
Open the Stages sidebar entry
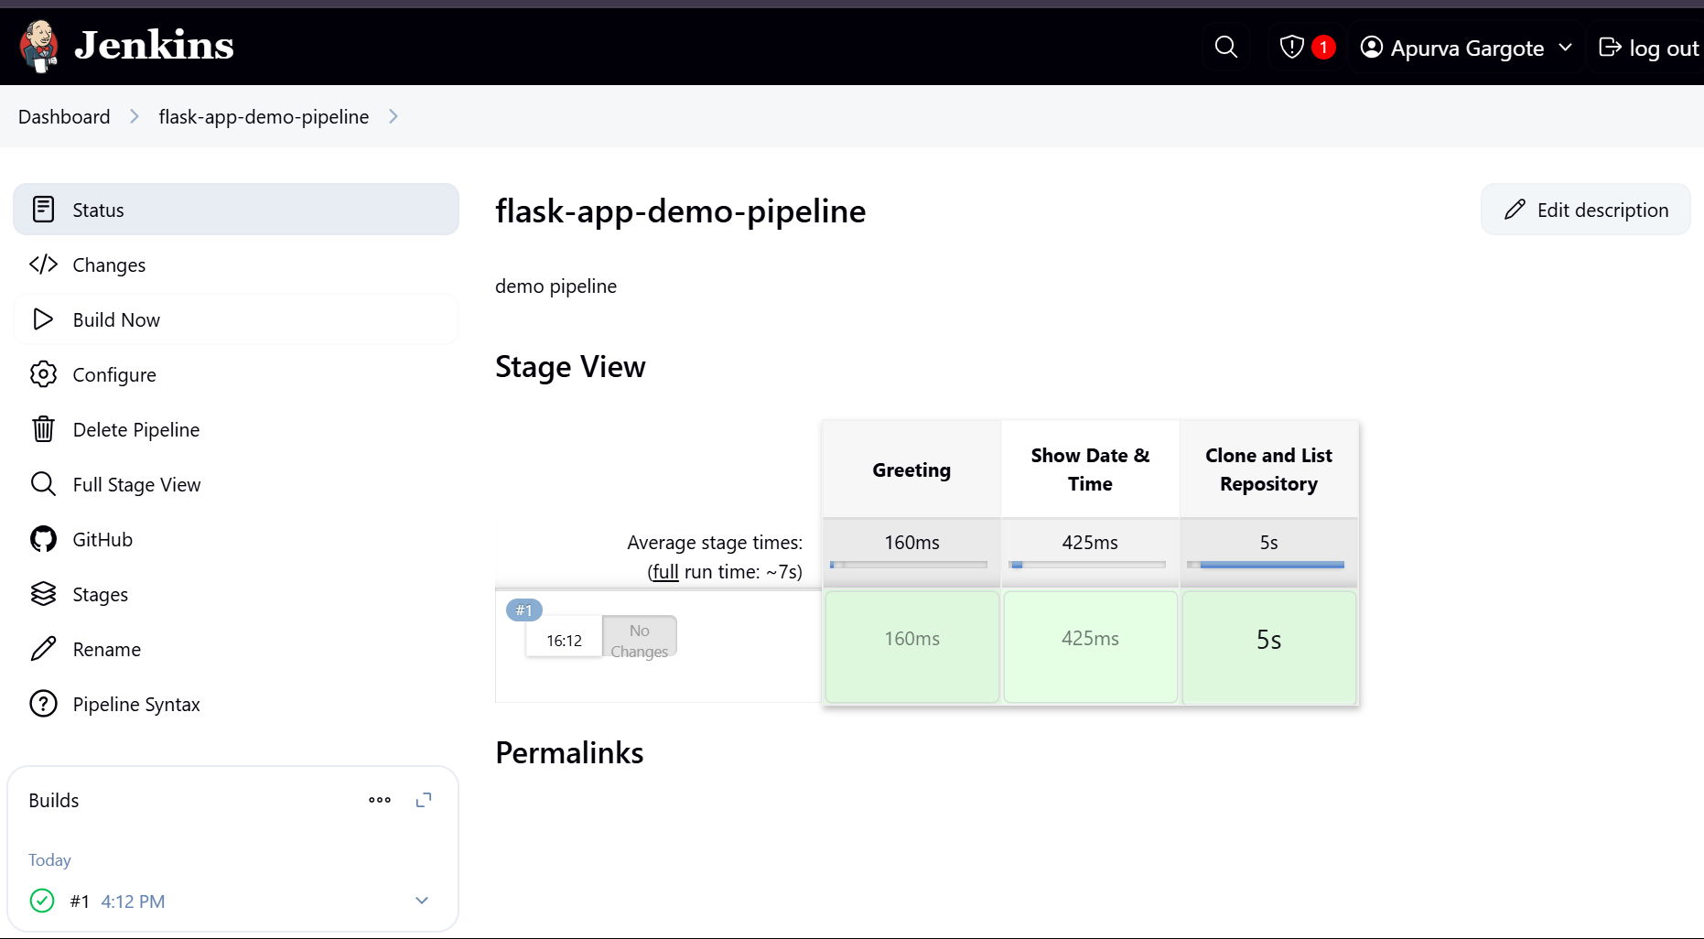(236, 594)
